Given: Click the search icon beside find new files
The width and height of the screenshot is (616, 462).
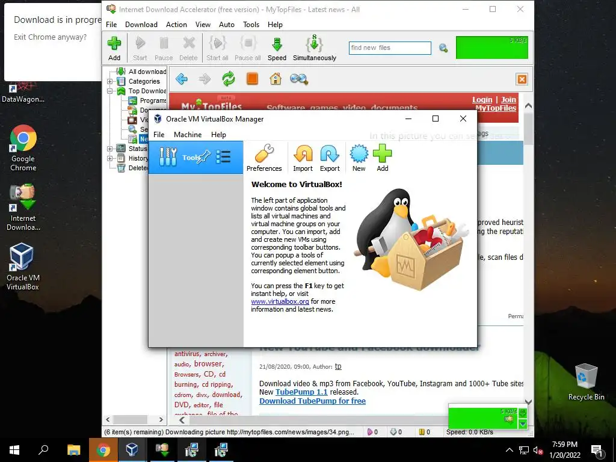Looking at the screenshot, I should (x=443, y=48).
